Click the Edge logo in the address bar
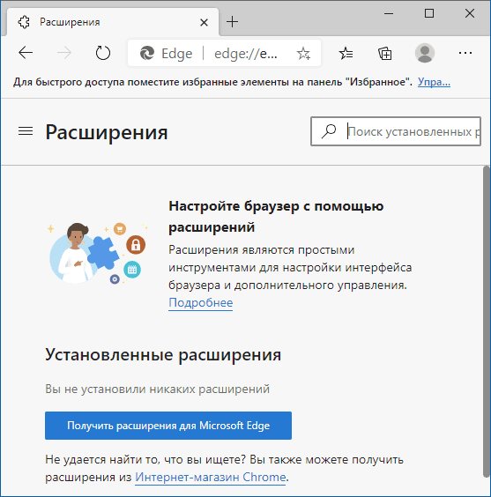The image size is (491, 497). tap(147, 53)
